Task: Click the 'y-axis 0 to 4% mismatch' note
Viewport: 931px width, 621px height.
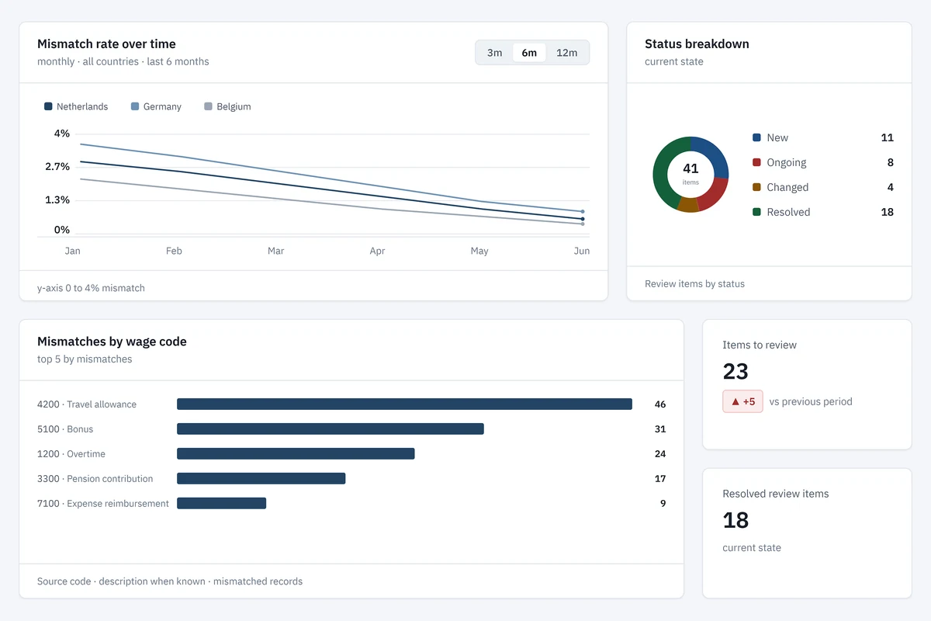Action: [91, 288]
